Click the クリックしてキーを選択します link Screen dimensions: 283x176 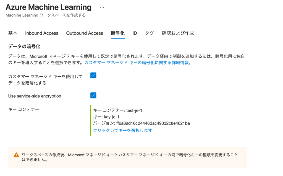(123, 130)
